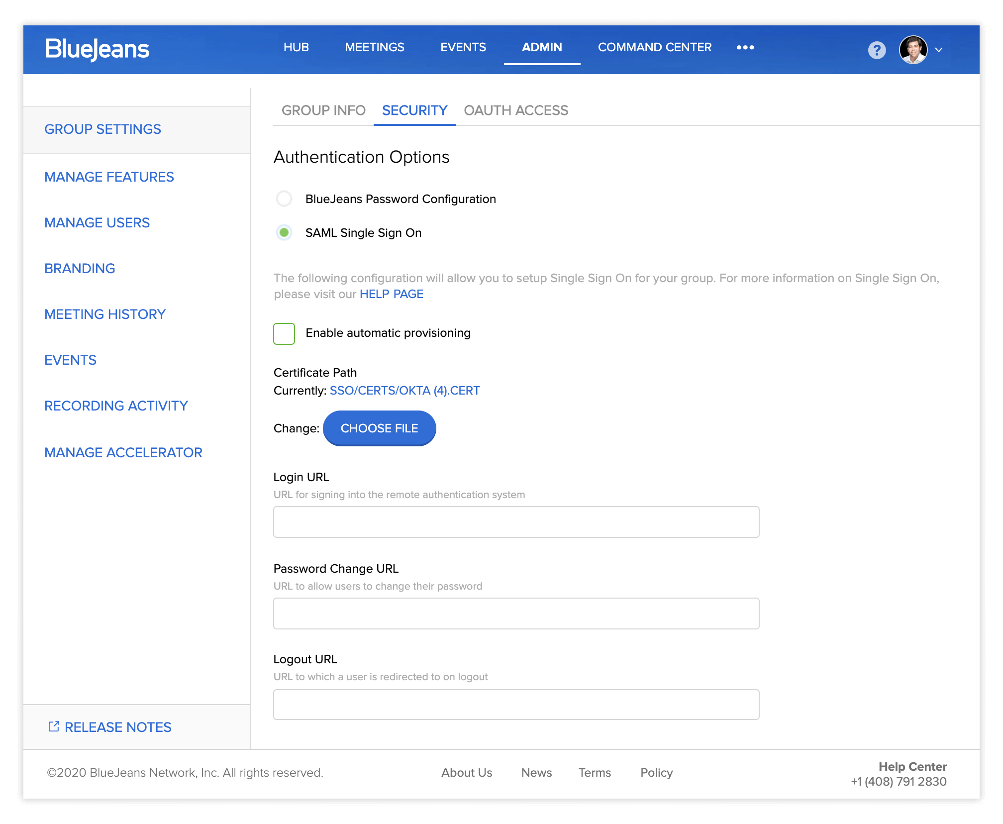Image resolution: width=1003 pixels, height=824 pixels.
Task: Switch to the OAUTH ACCESS tab
Action: [516, 110]
